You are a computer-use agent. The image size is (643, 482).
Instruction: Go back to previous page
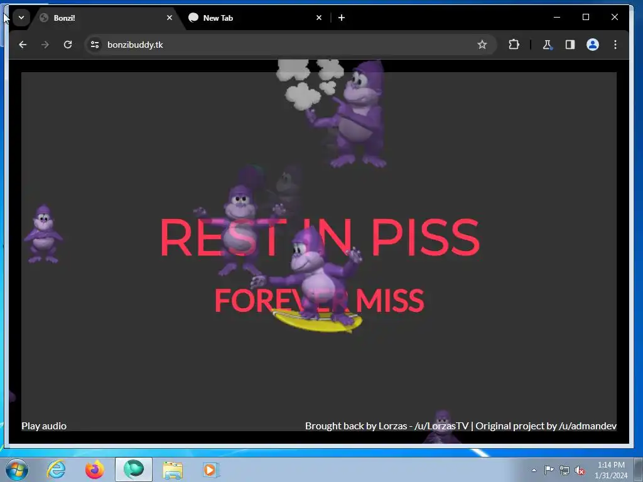[23, 45]
